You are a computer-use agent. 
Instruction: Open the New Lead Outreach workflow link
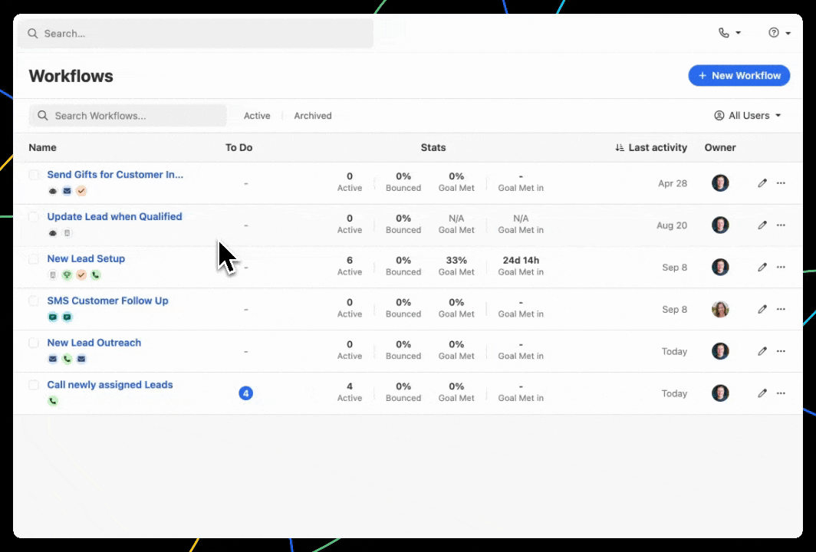pyautogui.click(x=94, y=343)
